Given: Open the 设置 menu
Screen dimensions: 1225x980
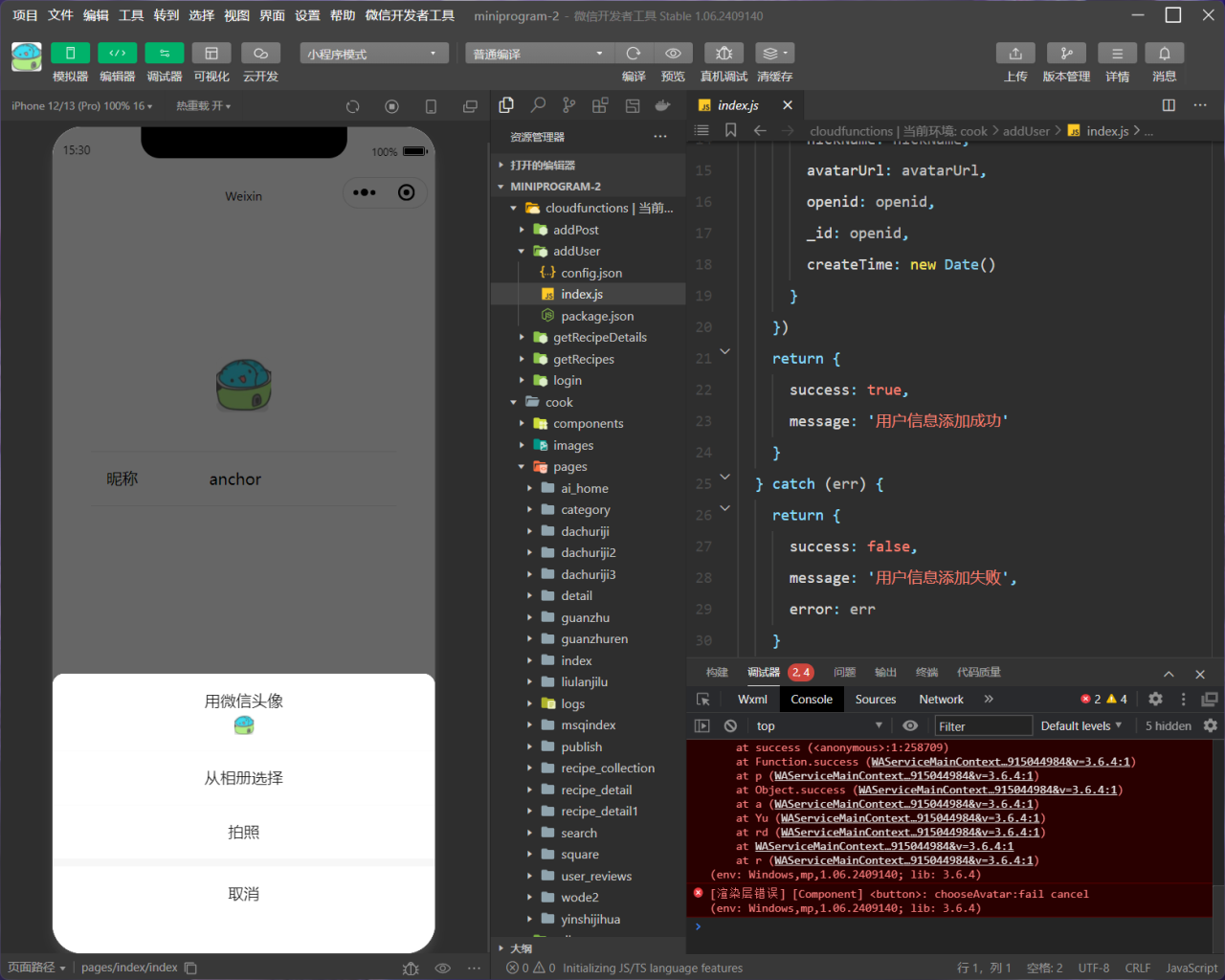Looking at the screenshot, I should [x=307, y=15].
